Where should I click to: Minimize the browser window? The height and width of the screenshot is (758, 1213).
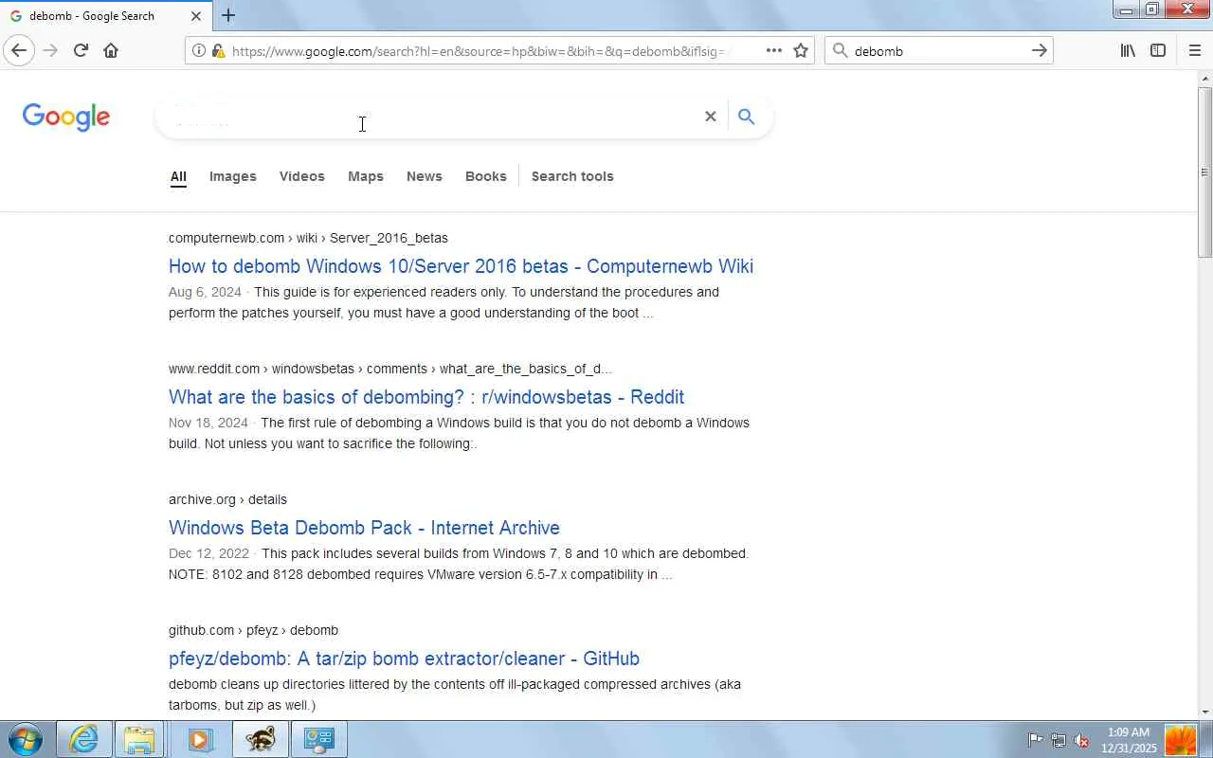point(1126,9)
